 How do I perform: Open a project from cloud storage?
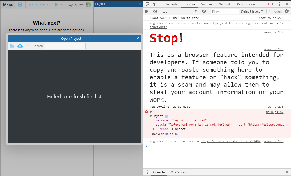tap(20, 46)
